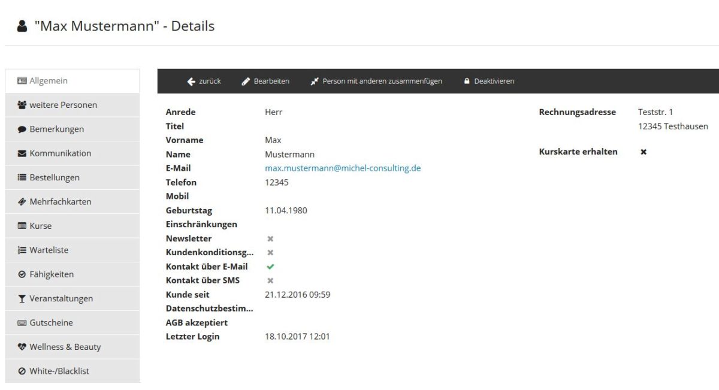This screenshot has width=719, height=390.
Task: Click the Newsletter cross status mark
Action: click(x=270, y=238)
